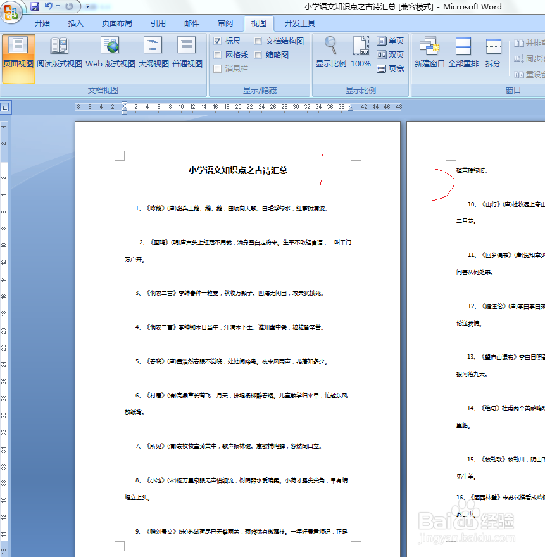This screenshot has width=545, height=557.
Task: Click the Office button orb
Action: coord(11,12)
